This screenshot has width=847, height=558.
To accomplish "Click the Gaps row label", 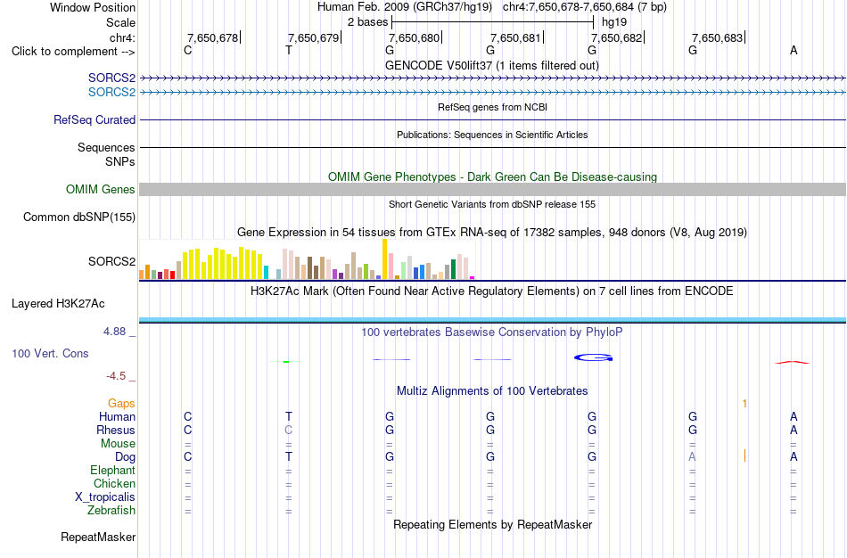I will [121, 404].
